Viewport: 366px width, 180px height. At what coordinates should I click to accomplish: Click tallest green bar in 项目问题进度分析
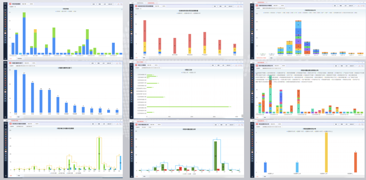coord(216,156)
